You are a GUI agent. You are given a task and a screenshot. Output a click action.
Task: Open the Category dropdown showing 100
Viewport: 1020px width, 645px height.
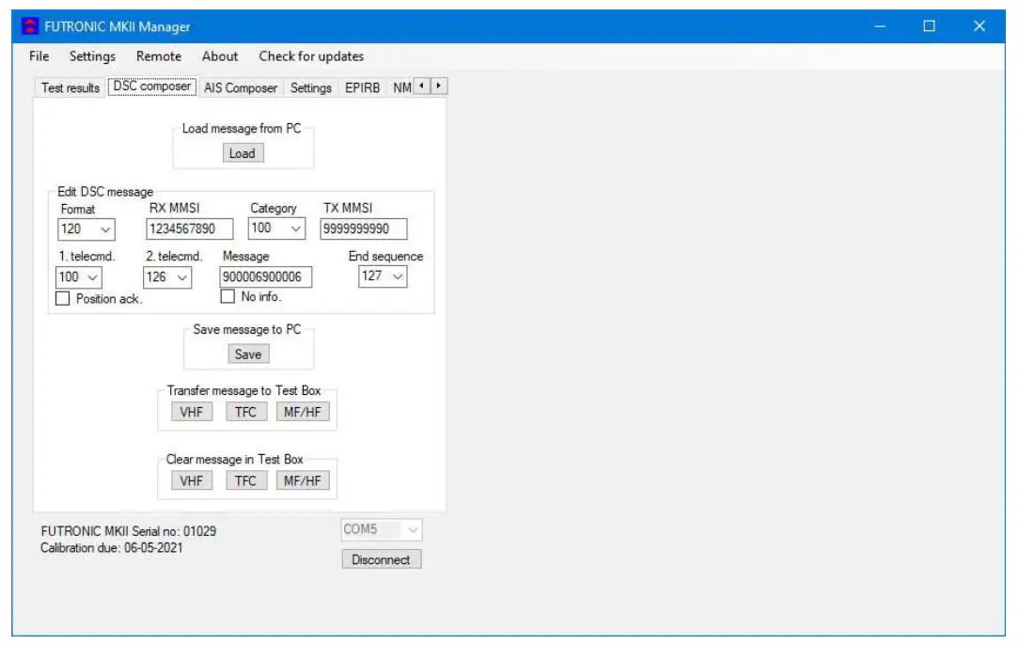click(276, 228)
